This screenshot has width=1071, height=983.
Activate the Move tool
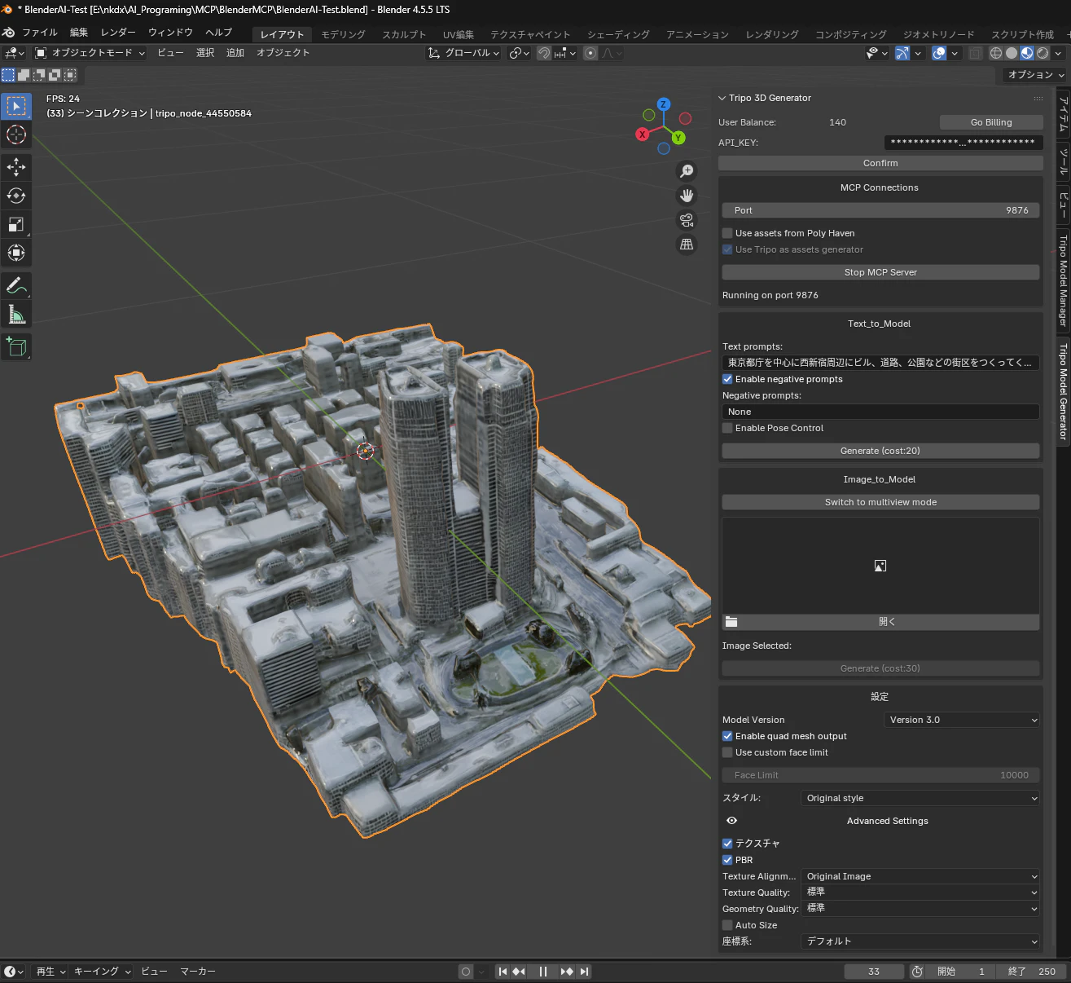[16, 167]
